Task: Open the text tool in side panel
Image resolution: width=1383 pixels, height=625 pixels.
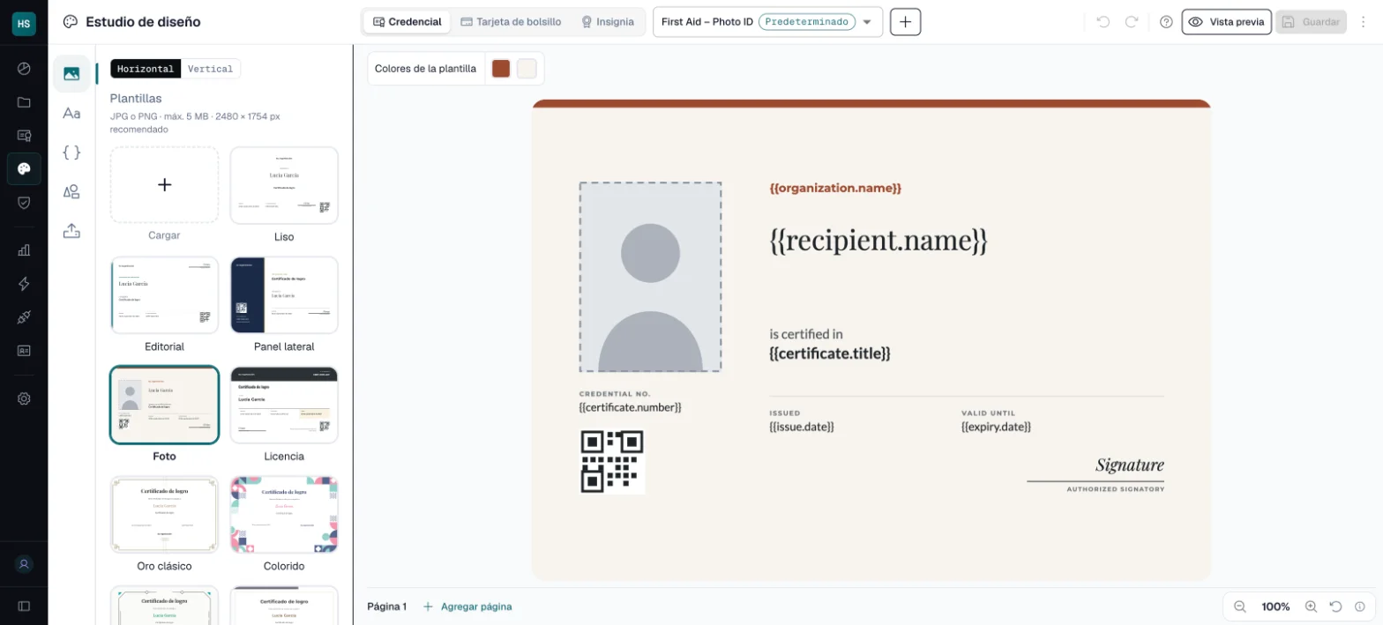Action: click(71, 113)
